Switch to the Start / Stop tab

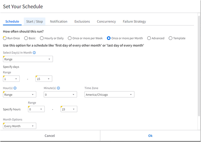tap(35, 22)
